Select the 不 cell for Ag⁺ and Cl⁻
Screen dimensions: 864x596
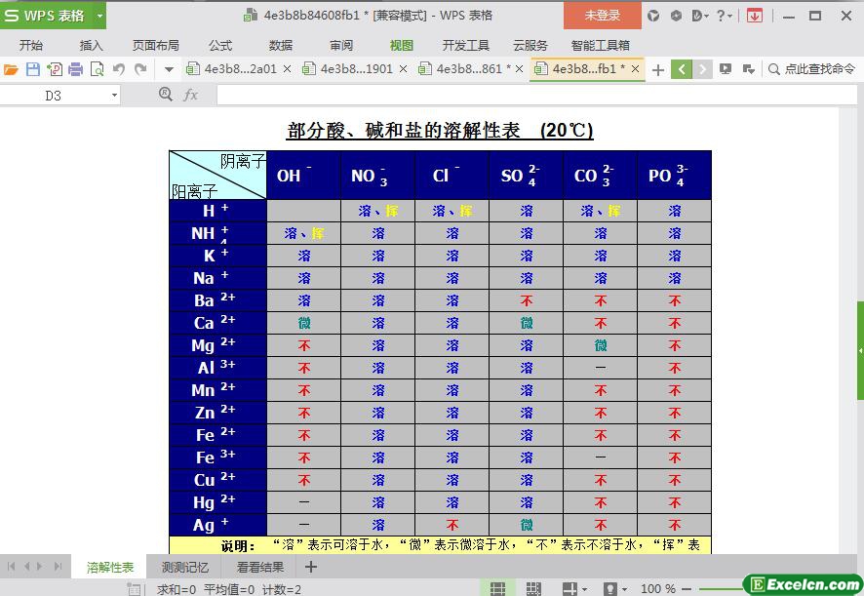pyautogui.click(x=452, y=525)
